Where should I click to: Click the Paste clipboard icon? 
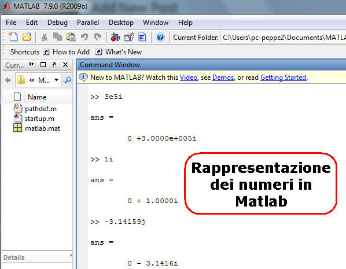pos(71,37)
